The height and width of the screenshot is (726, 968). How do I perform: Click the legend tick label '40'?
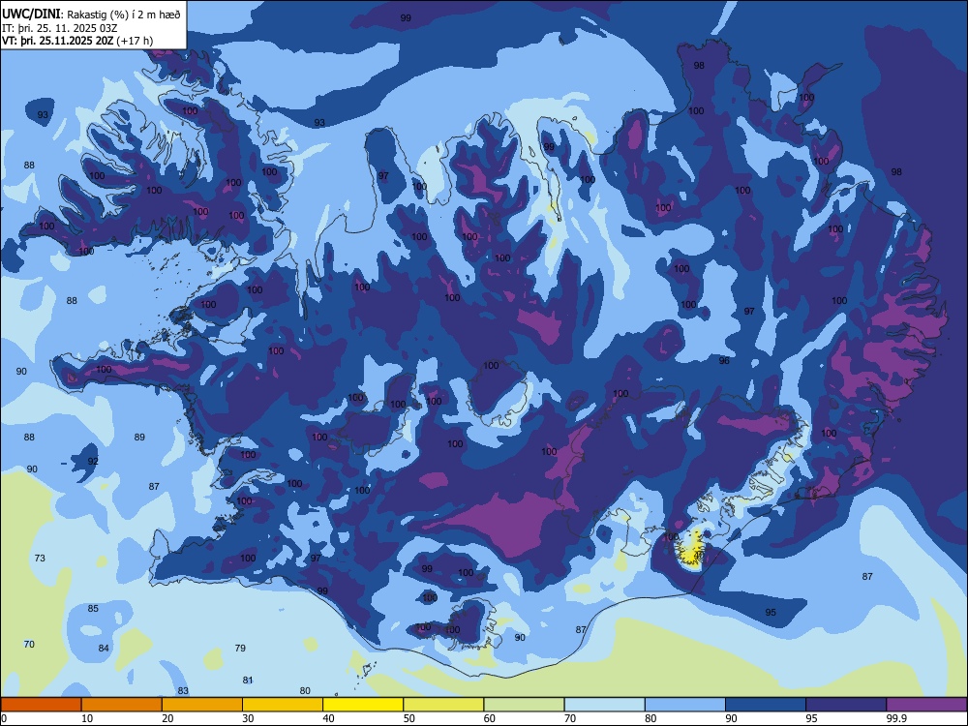(x=328, y=718)
